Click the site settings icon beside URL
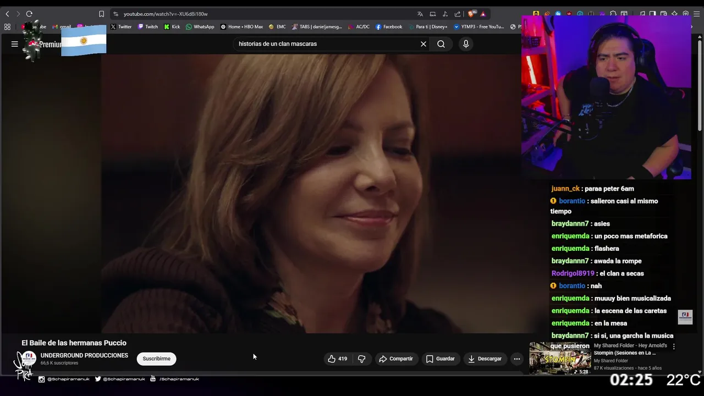 pos(116,14)
